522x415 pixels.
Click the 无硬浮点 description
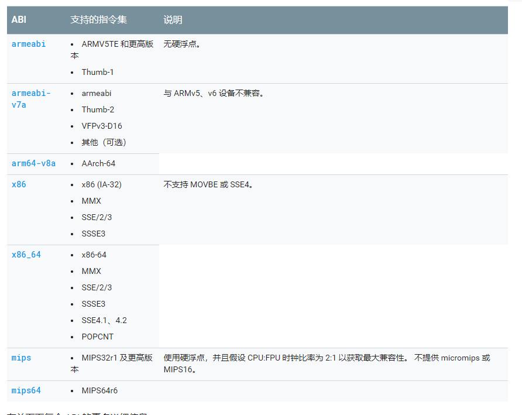(182, 44)
